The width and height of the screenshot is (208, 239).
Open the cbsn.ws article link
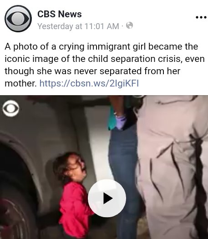pos(89,83)
